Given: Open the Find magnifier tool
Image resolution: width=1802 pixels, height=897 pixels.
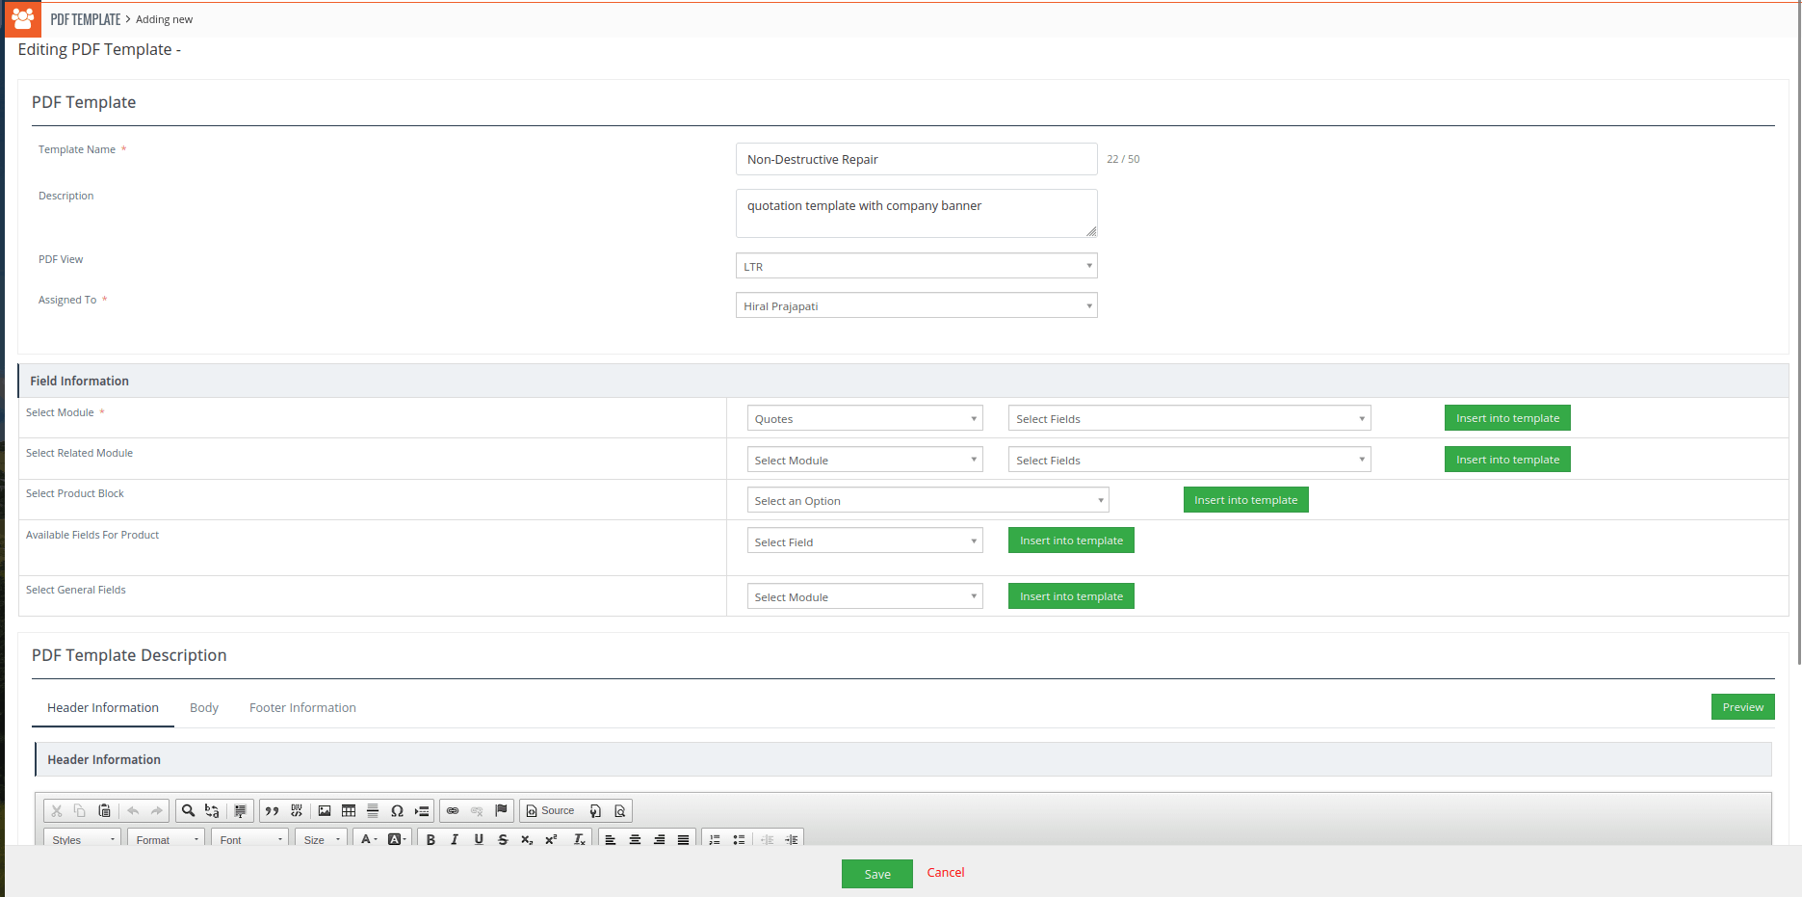Looking at the screenshot, I should (189, 811).
